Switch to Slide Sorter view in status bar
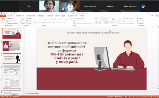This screenshot has width=159, height=98. [130, 96]
